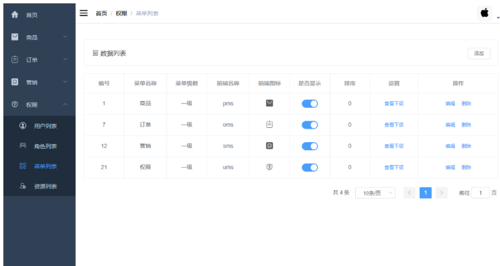Open the user dropdown caret beside the avatar
The height and width of the screenshot is (266, 500).
click(498, 18)
